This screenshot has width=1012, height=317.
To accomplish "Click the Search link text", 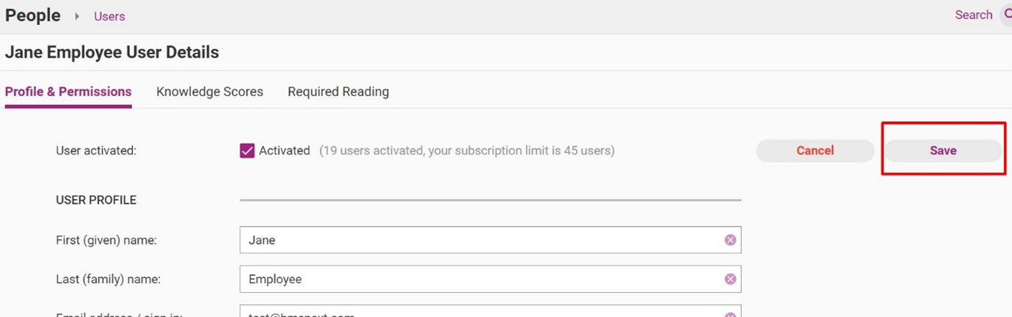I will coord(973,15).
